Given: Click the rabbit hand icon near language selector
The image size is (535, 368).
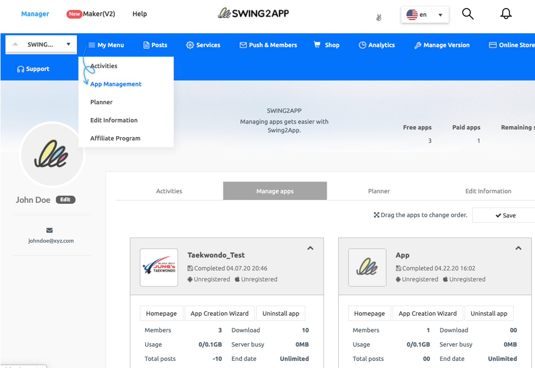Looking at the screenshot, I should pos(379,17).
